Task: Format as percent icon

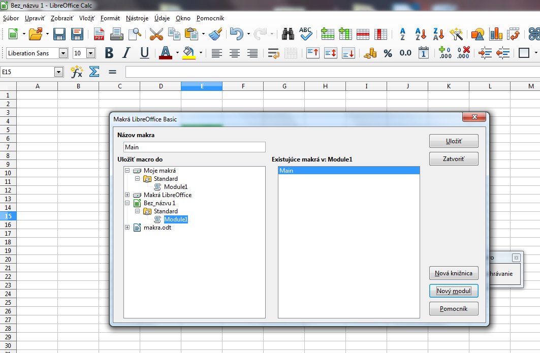Action: pos(388,53)
